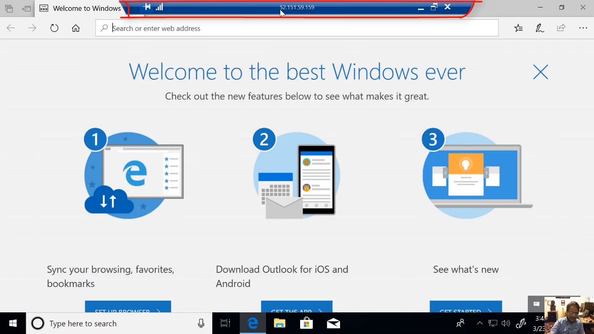Image resolution: width=594 pixels, height=334 pixels.
Task: Pin the remote desktop connection bar
Action: (147, 7)
